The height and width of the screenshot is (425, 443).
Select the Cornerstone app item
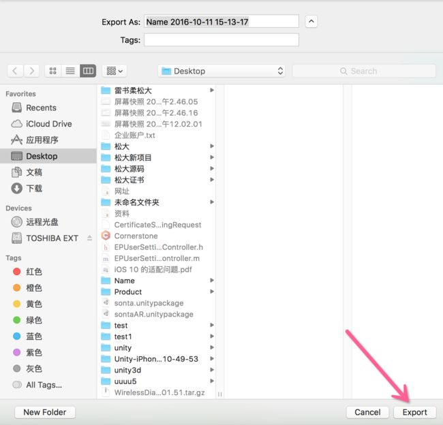pyautogui.click(x=157, y=236)
